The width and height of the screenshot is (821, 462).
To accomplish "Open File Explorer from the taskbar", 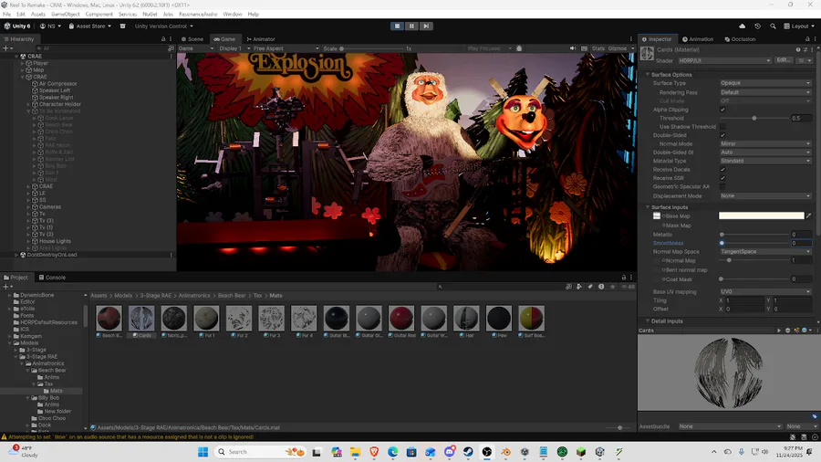I will (x=356, y=452).
